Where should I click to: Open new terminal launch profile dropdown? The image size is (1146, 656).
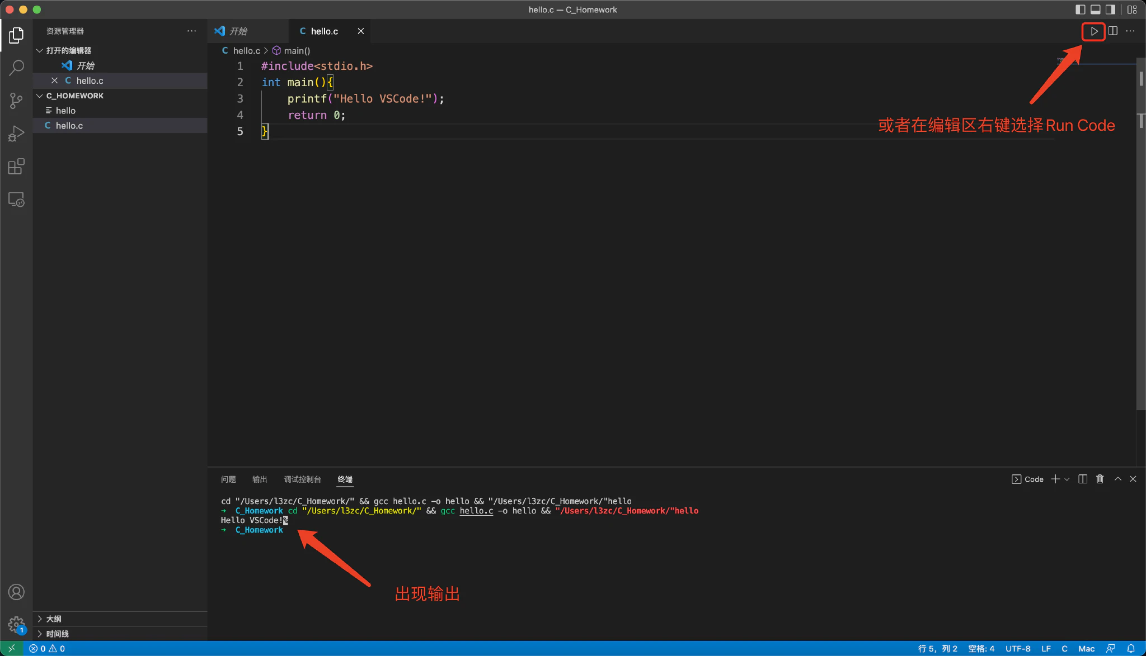(x=1067, y=479)
